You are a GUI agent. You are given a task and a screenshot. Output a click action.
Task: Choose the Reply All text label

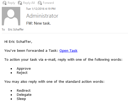point(29,3)
